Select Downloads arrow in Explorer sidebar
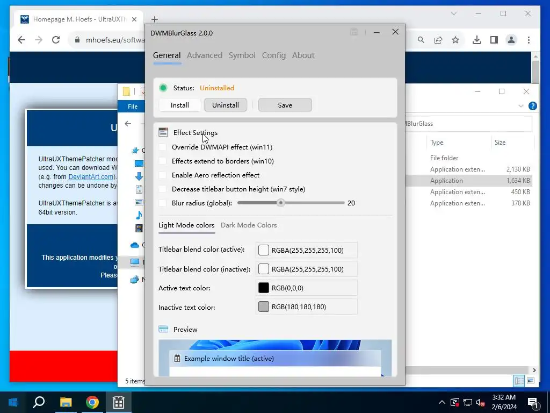 point(139,176)
